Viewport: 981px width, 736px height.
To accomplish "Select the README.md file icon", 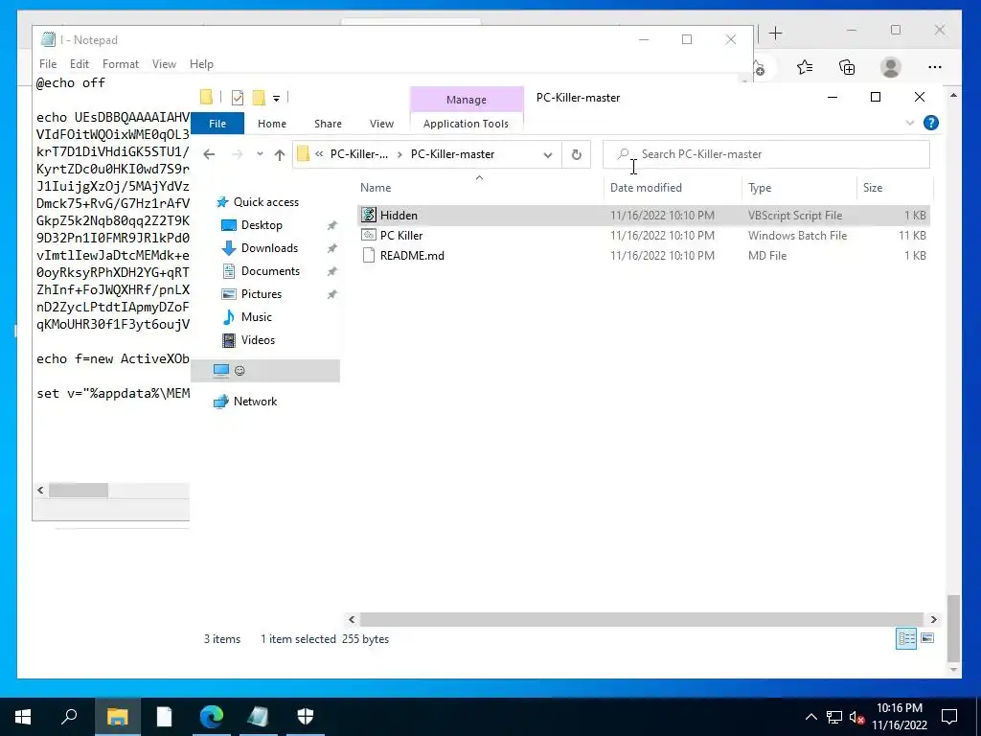I will (x=369, y=255).
